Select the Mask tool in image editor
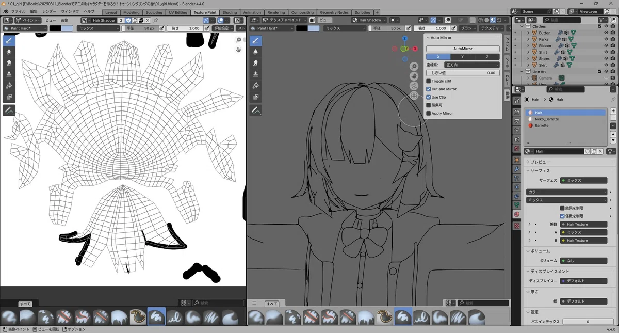619x333 pixels. point(9,97)
